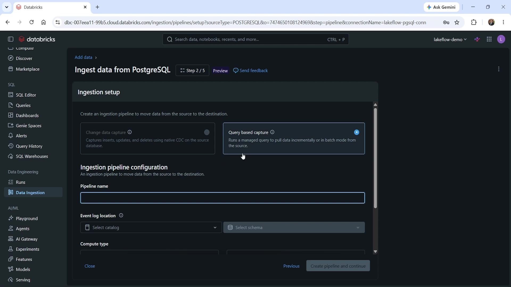Click Event log location info icon
The height and width of the screenshot is (287, 511).
tap(121, 216)
